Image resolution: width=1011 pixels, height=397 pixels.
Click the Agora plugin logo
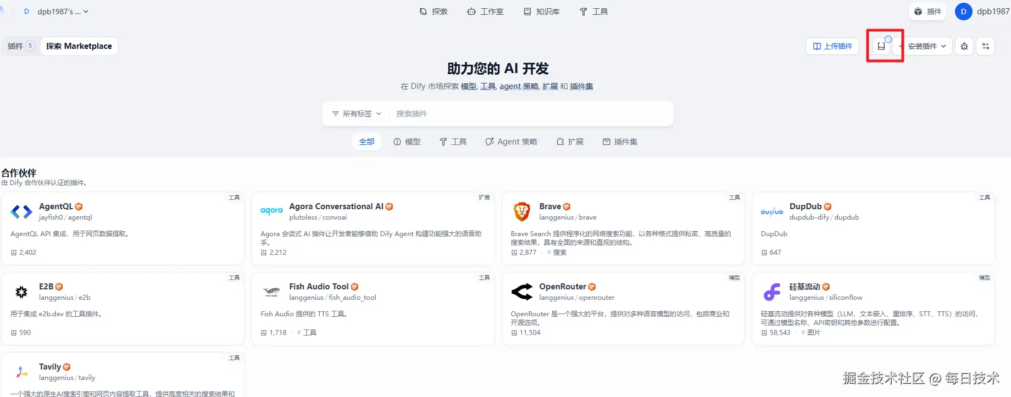coord(271,211)
